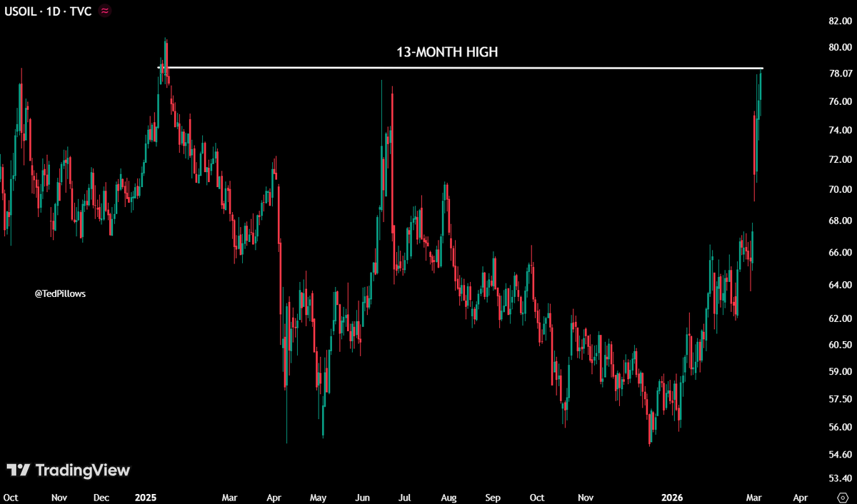The height and width of the screenshot is (504, 857).
Task: Click the Sep label on time axis
Action: (493, 497)
